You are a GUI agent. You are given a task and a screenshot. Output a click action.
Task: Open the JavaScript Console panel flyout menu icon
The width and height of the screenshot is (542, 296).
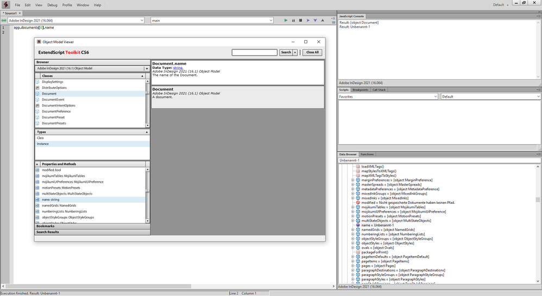click(x=539, y=16)
